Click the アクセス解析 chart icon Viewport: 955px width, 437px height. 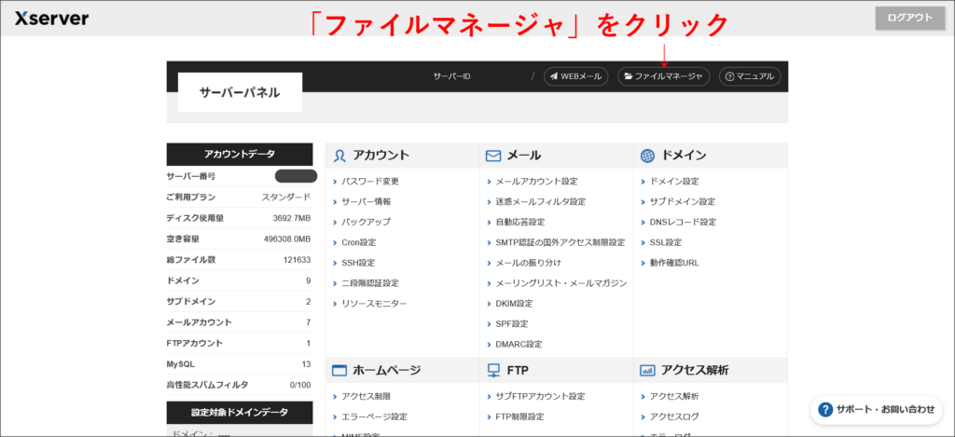pos(648,371)
